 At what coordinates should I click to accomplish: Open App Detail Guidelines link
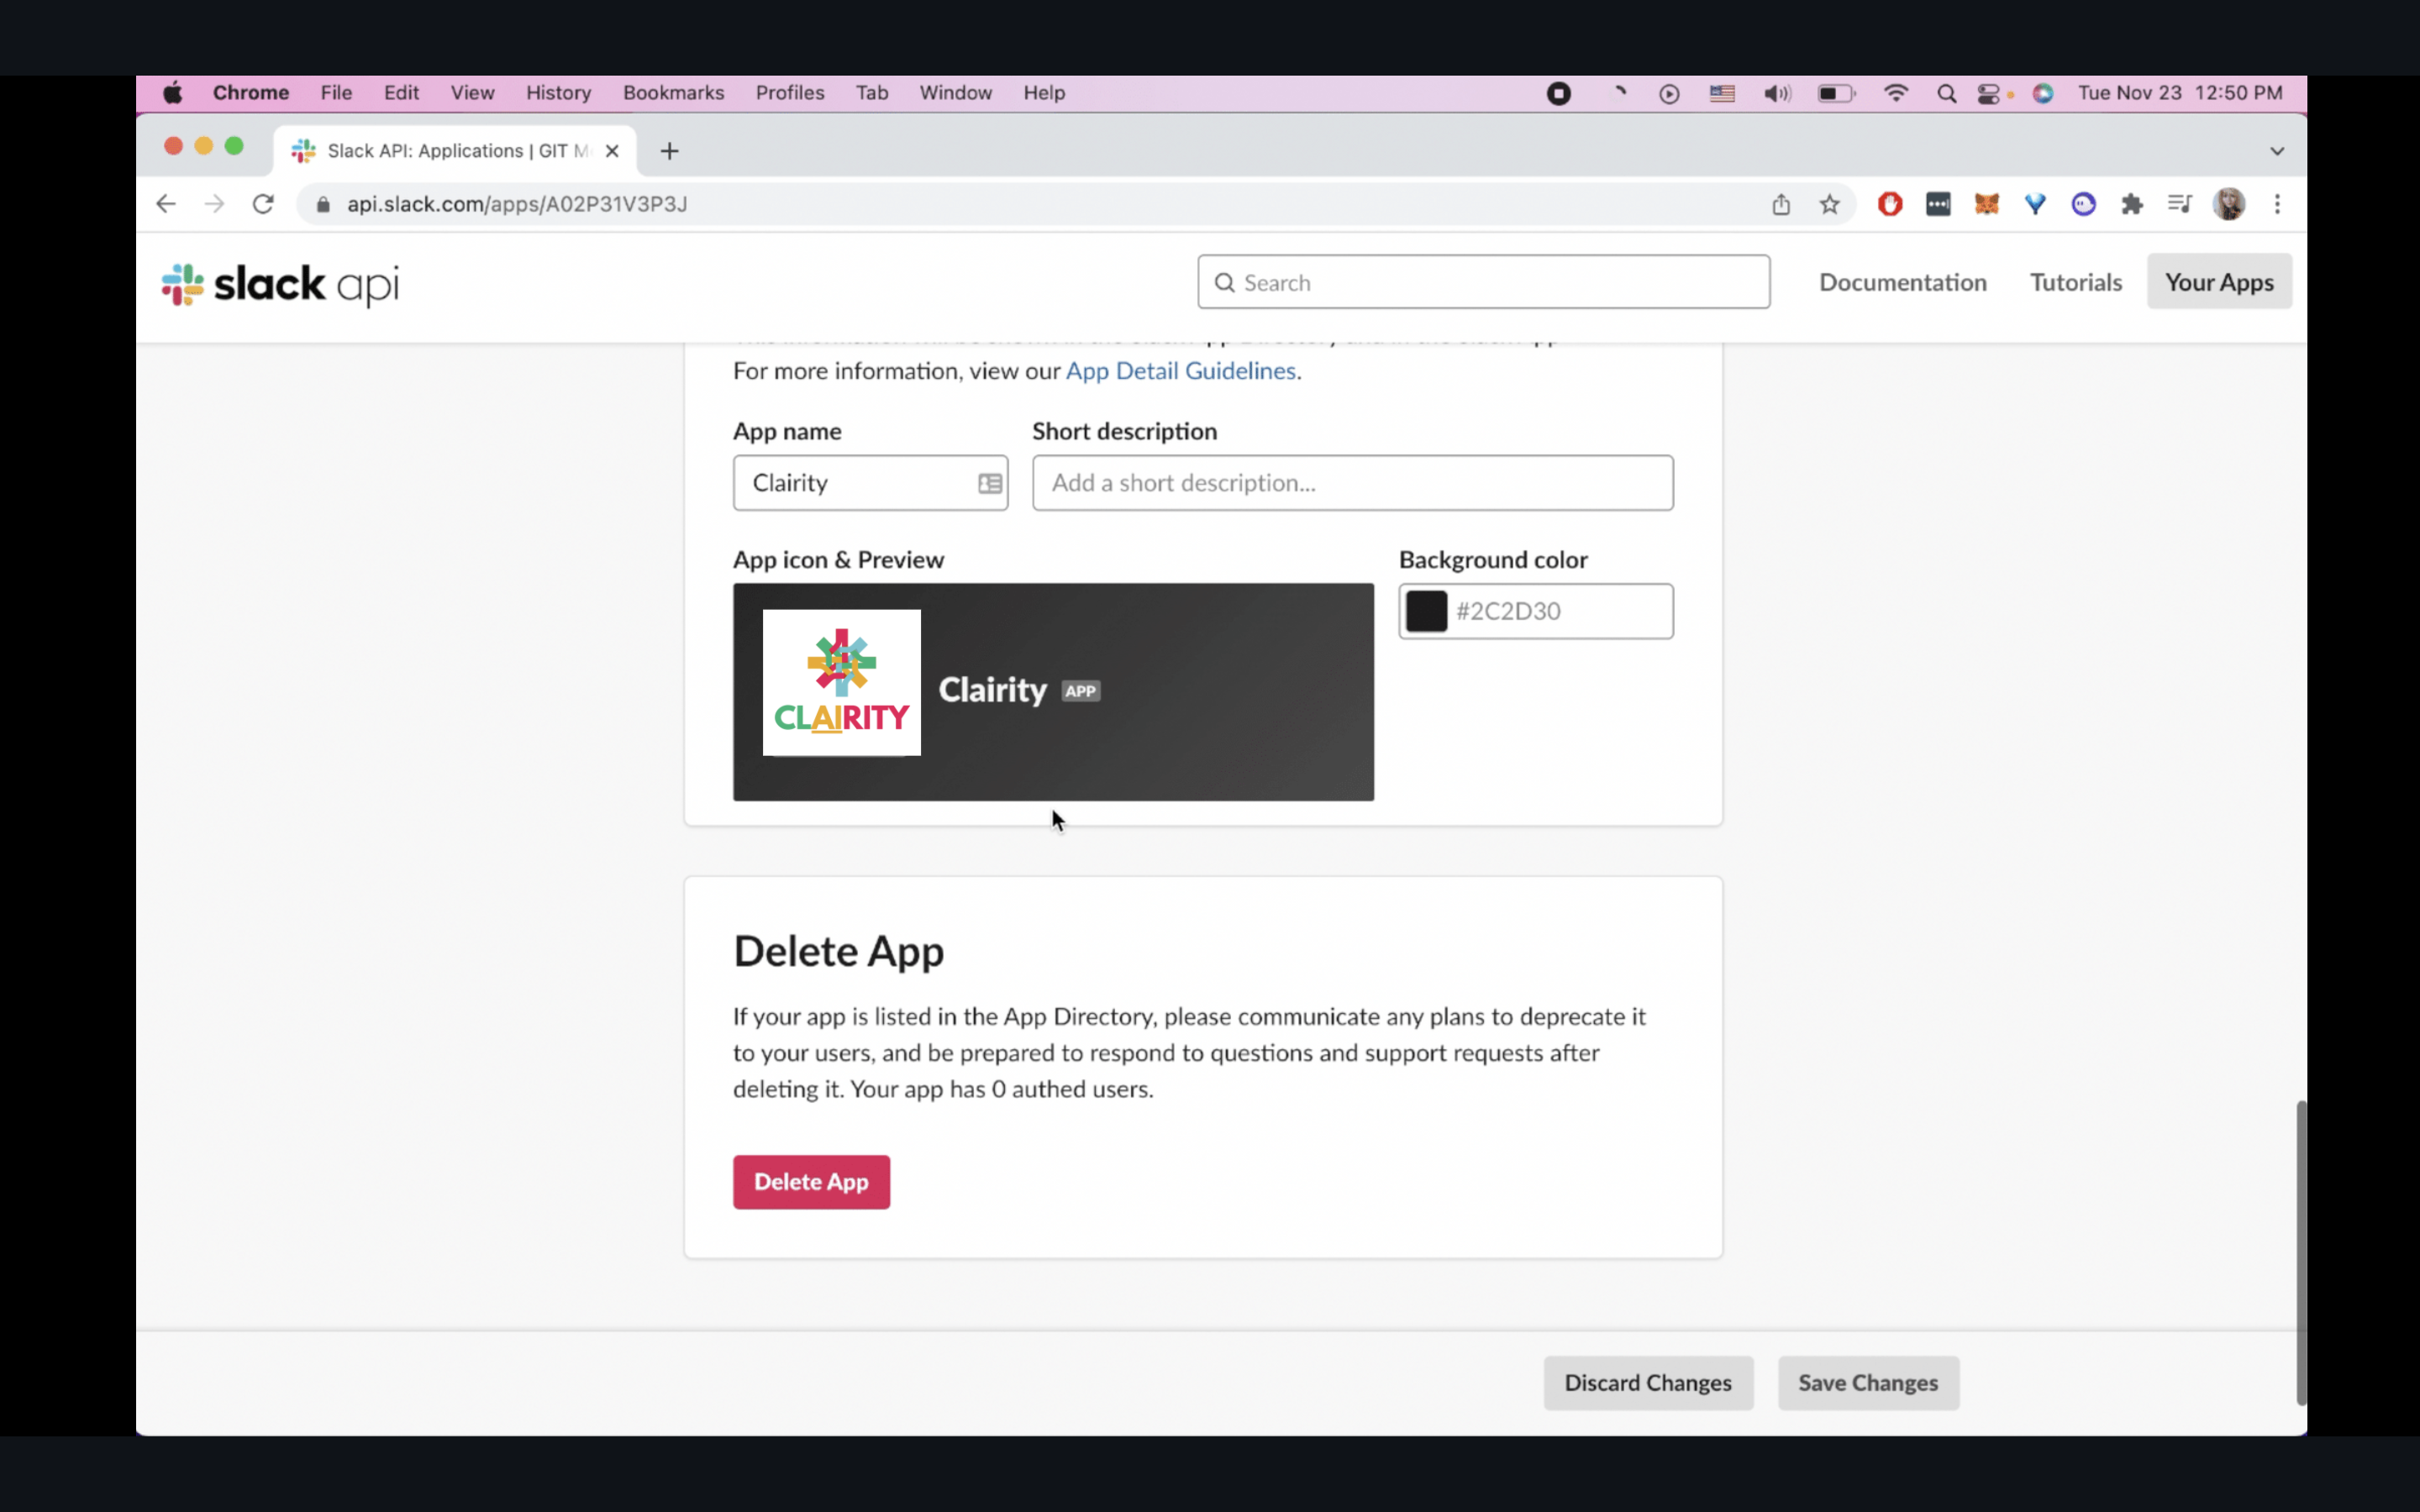click(1180, 371)
